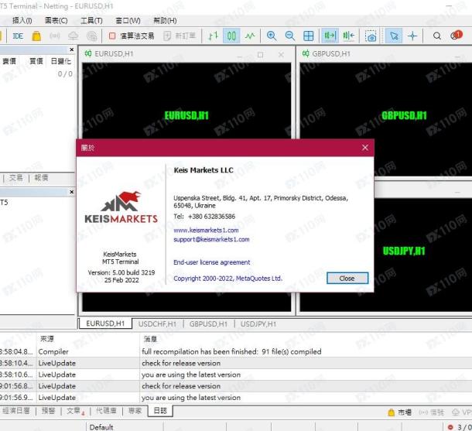Activate the crosshair tool
Screen dimensions: 472x431
[x=412, y=36]
